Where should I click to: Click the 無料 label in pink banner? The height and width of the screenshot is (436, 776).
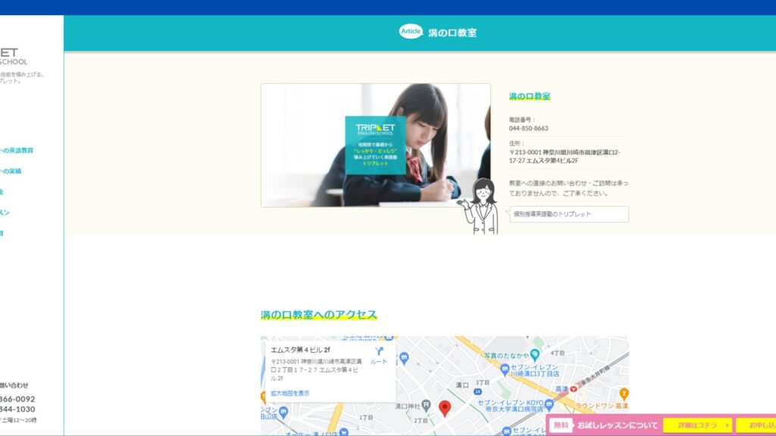561,425
